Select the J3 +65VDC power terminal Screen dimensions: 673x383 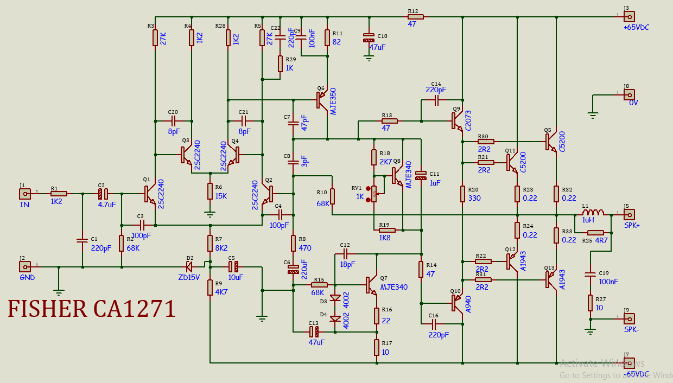tap(629, 16)
